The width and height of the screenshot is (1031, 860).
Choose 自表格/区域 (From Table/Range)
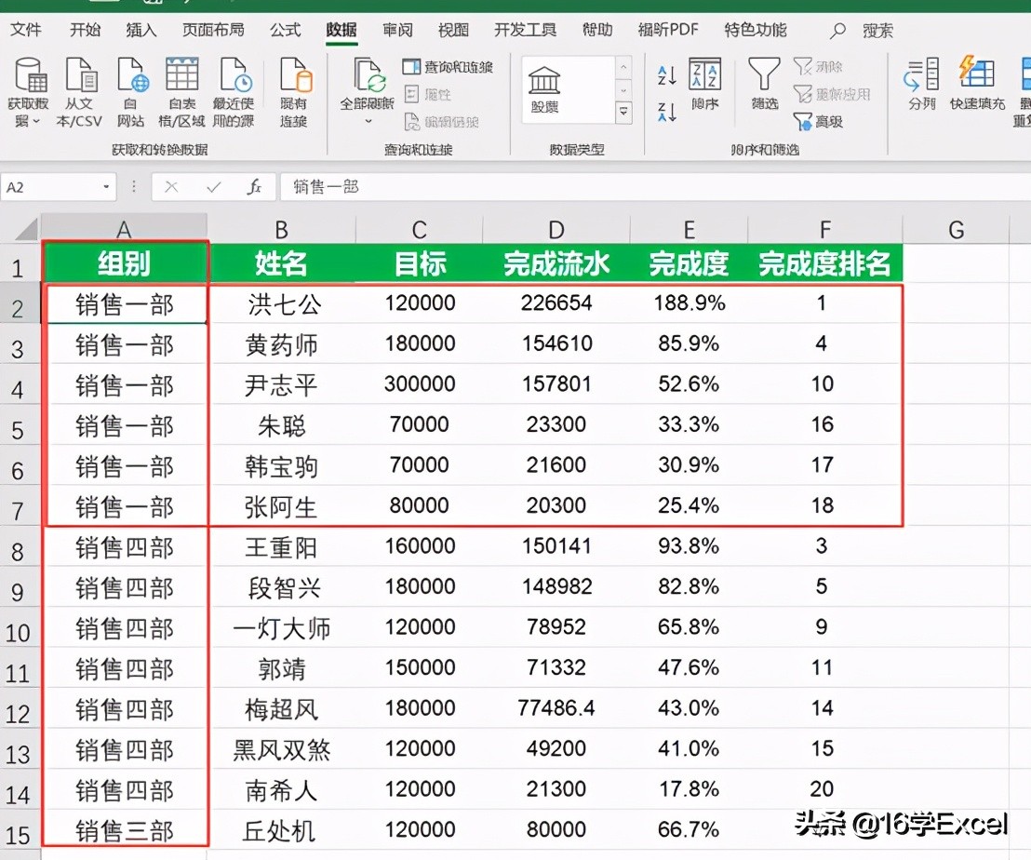181,92
